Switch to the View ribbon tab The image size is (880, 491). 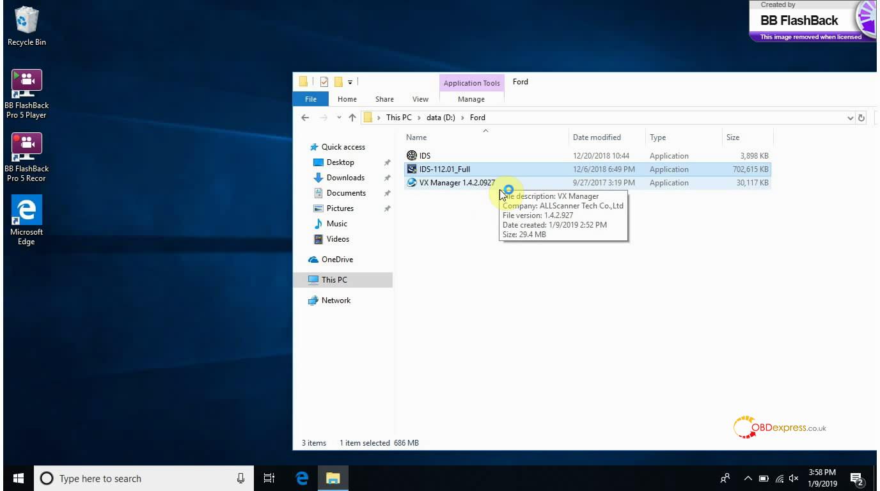(x=420, y=99)
